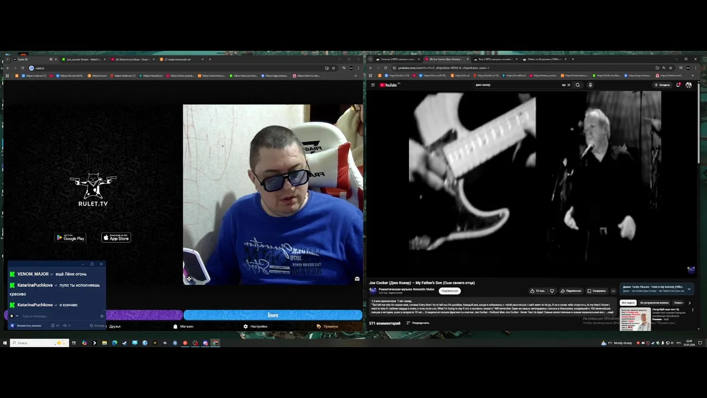Click the YouTube video player
The height and width of the screenshot is (398, 707).
(x=532, y=184)
